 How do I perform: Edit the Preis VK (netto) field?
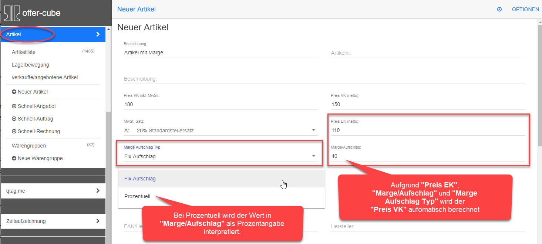(428, 104)
